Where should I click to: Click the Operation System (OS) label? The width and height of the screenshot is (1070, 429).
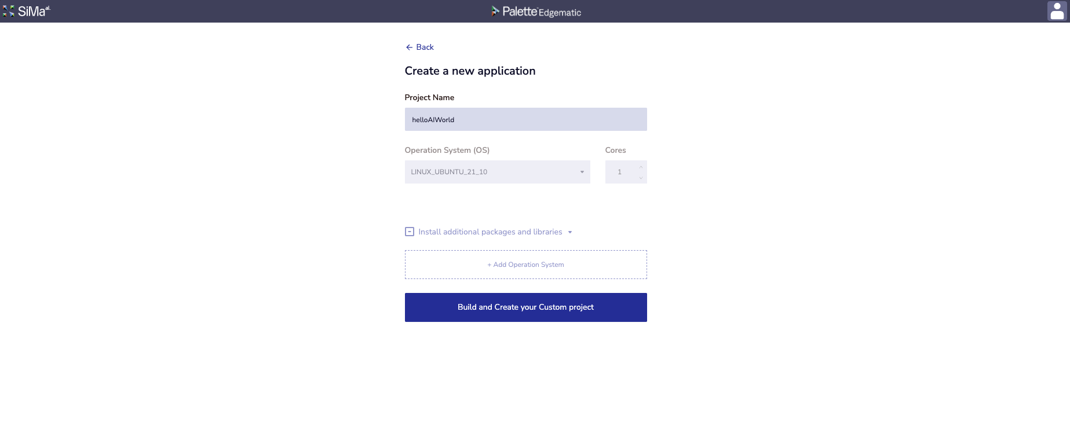pos(447,150)
